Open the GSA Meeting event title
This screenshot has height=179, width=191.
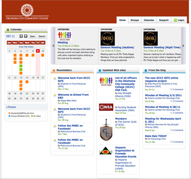coord(63,42)
